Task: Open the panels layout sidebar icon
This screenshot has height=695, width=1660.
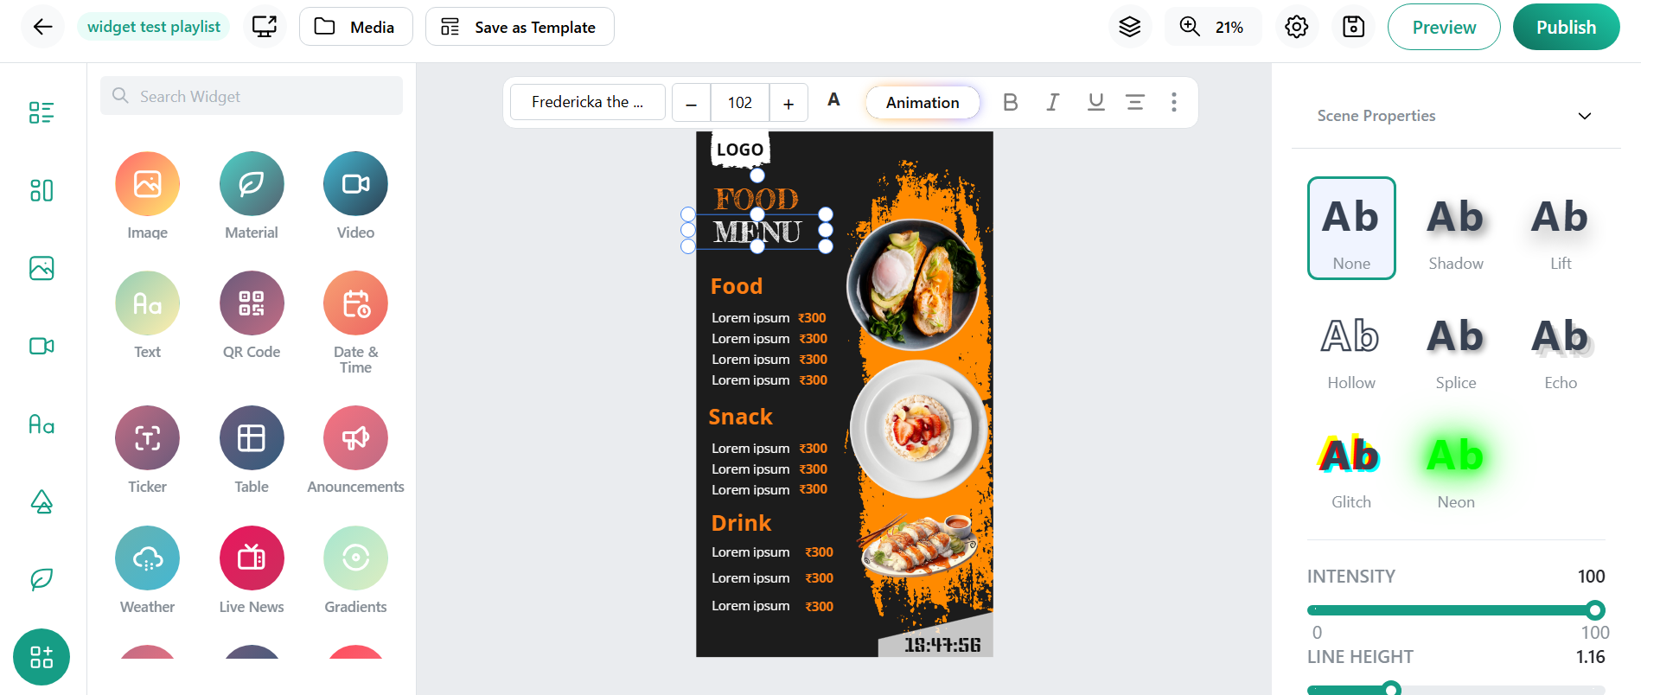Action: coord(41,190)
